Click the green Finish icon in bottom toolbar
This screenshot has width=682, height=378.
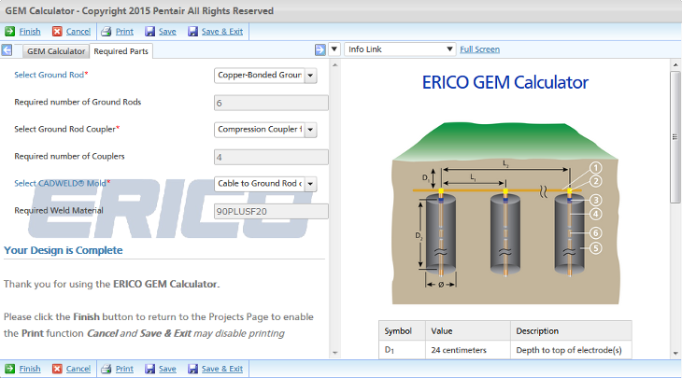(9, 369)
